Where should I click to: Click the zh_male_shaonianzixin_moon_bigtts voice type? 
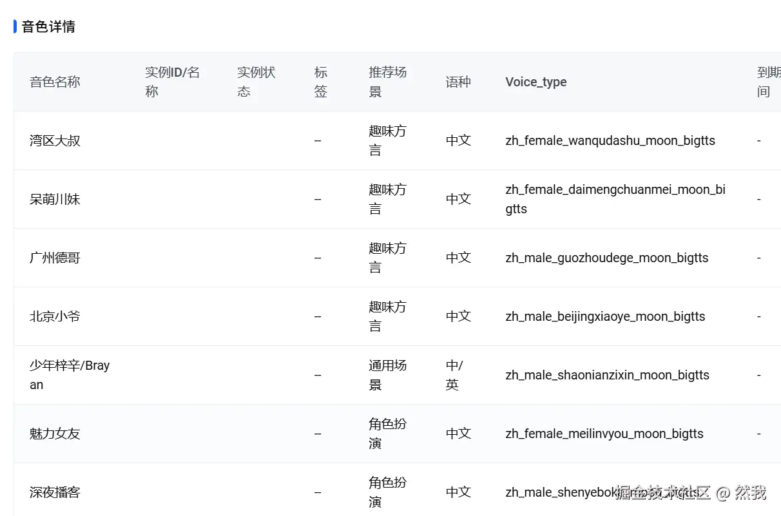607,375
